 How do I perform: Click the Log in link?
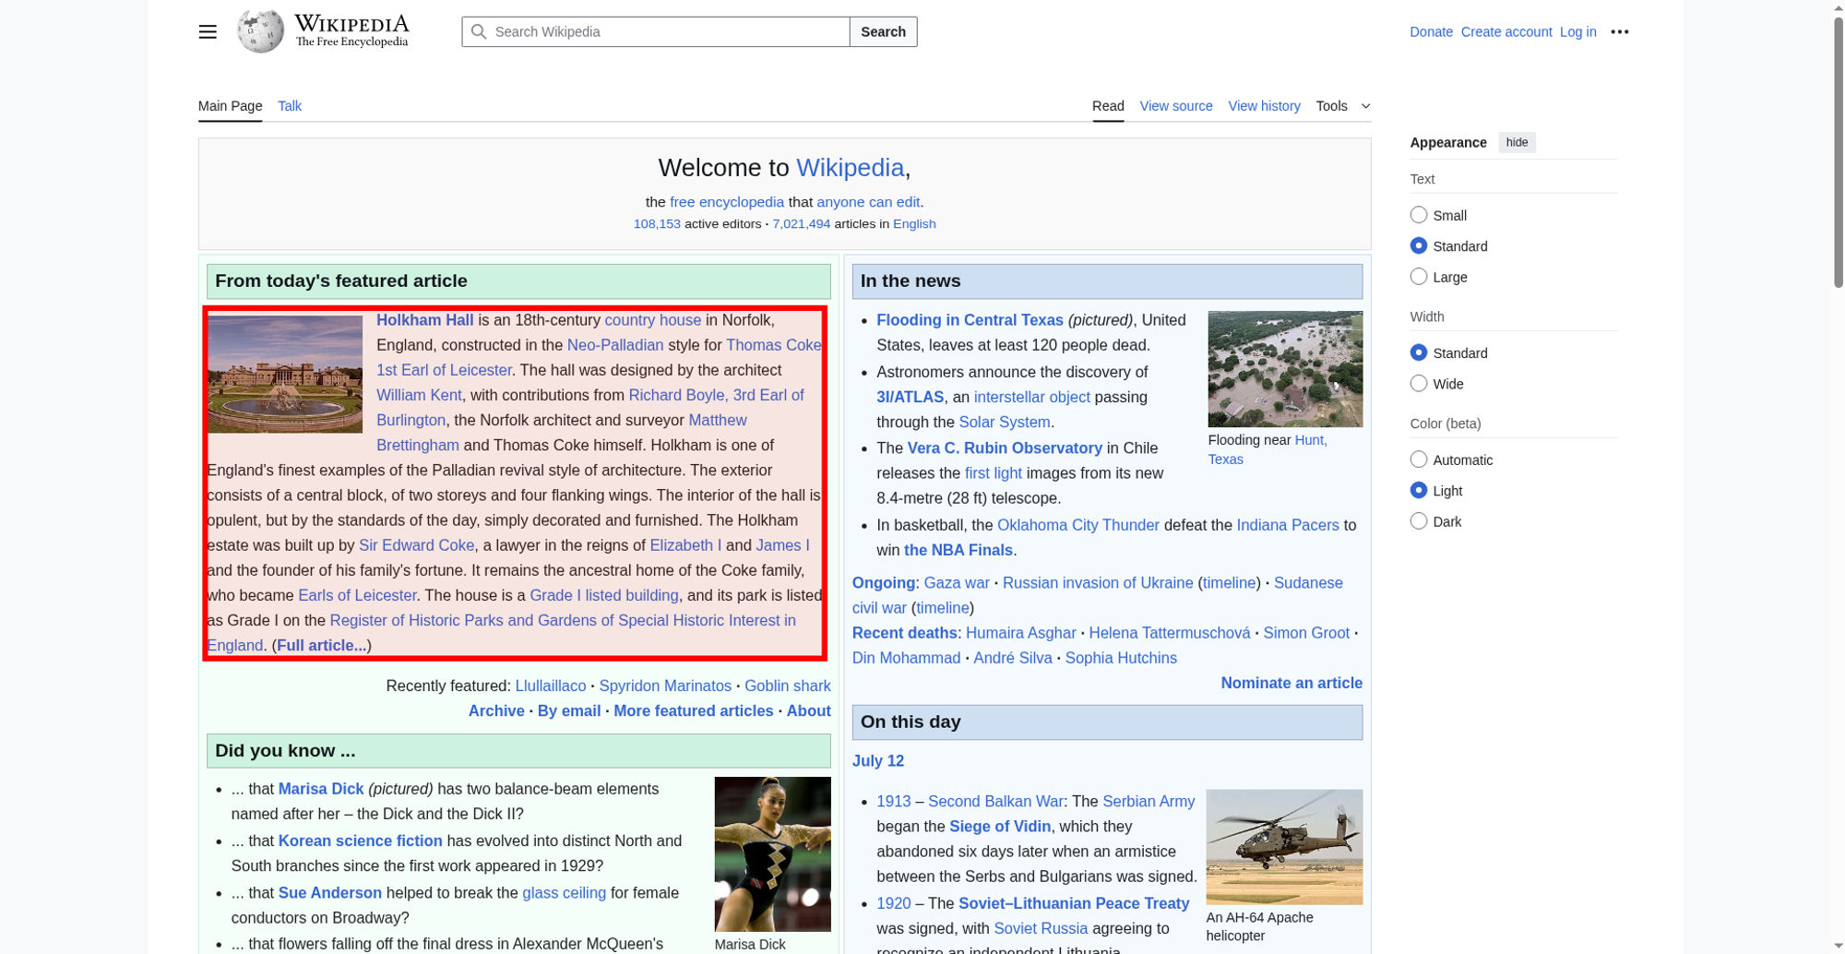point(1577,31)
